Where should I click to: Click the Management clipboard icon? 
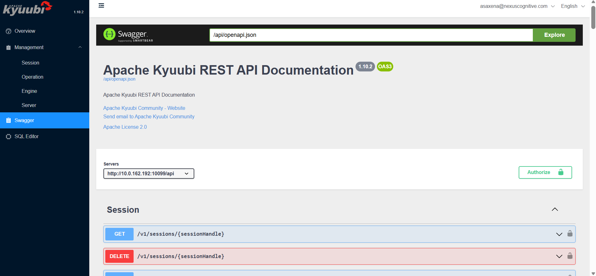coord(8,48)
